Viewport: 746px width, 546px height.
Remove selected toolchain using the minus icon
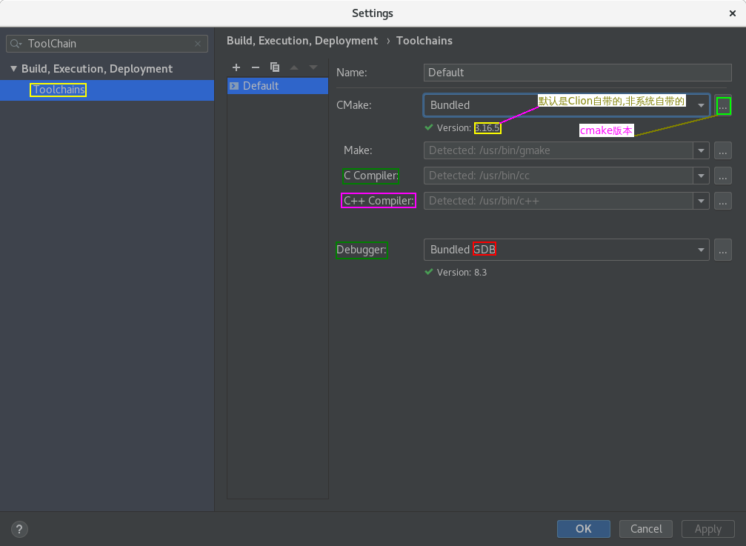[255, 67]
